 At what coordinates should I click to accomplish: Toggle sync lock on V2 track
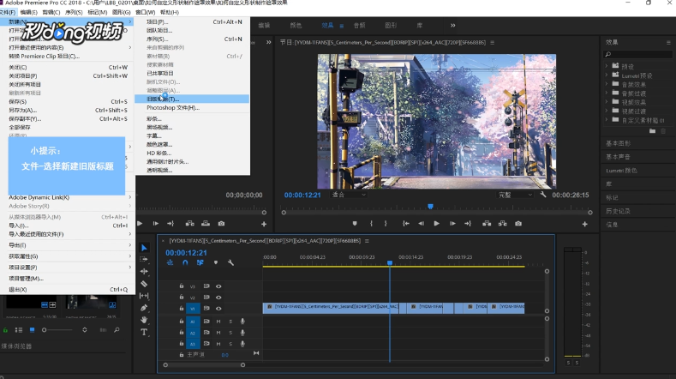tap(206, 298)
